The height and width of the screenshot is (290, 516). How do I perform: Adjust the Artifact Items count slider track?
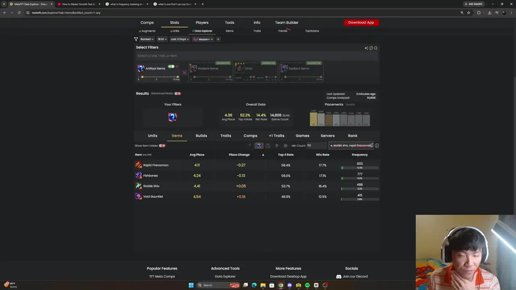click(x=160, y=77)
